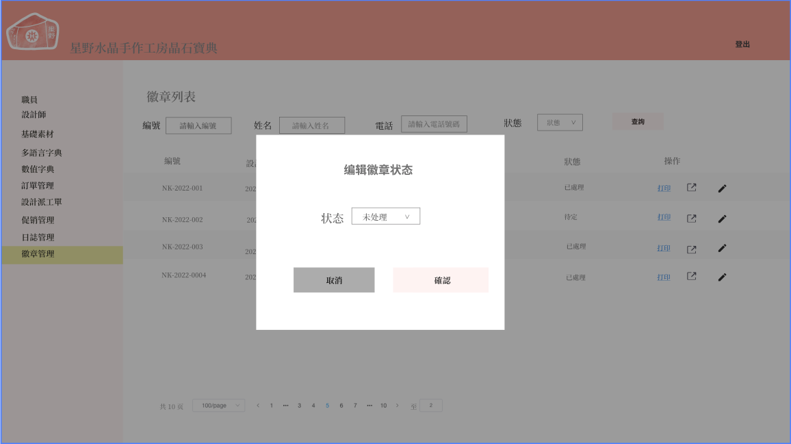Click the pencil edit icon for NK-2022-002
791x444 pixels.
pos(722,219)
